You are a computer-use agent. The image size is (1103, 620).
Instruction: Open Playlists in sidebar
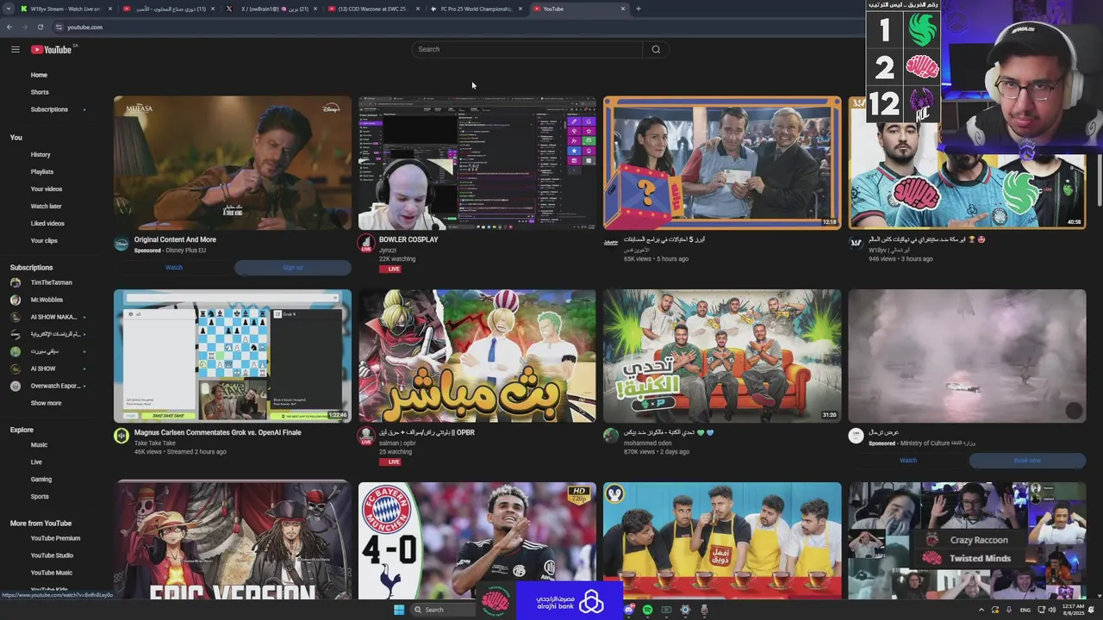pos(42,171)
